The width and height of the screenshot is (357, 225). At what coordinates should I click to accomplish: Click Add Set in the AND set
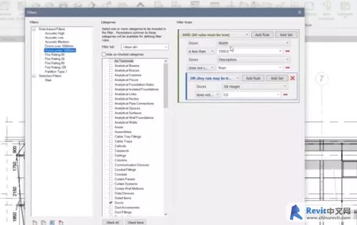(x=286, y=35)
